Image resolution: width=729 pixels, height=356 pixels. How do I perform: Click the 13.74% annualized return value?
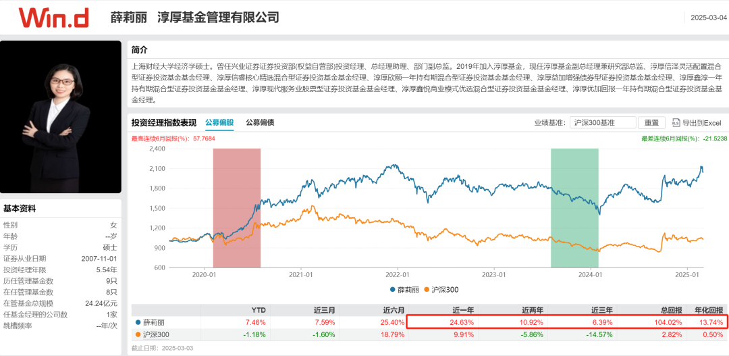(x=711, y=322)
